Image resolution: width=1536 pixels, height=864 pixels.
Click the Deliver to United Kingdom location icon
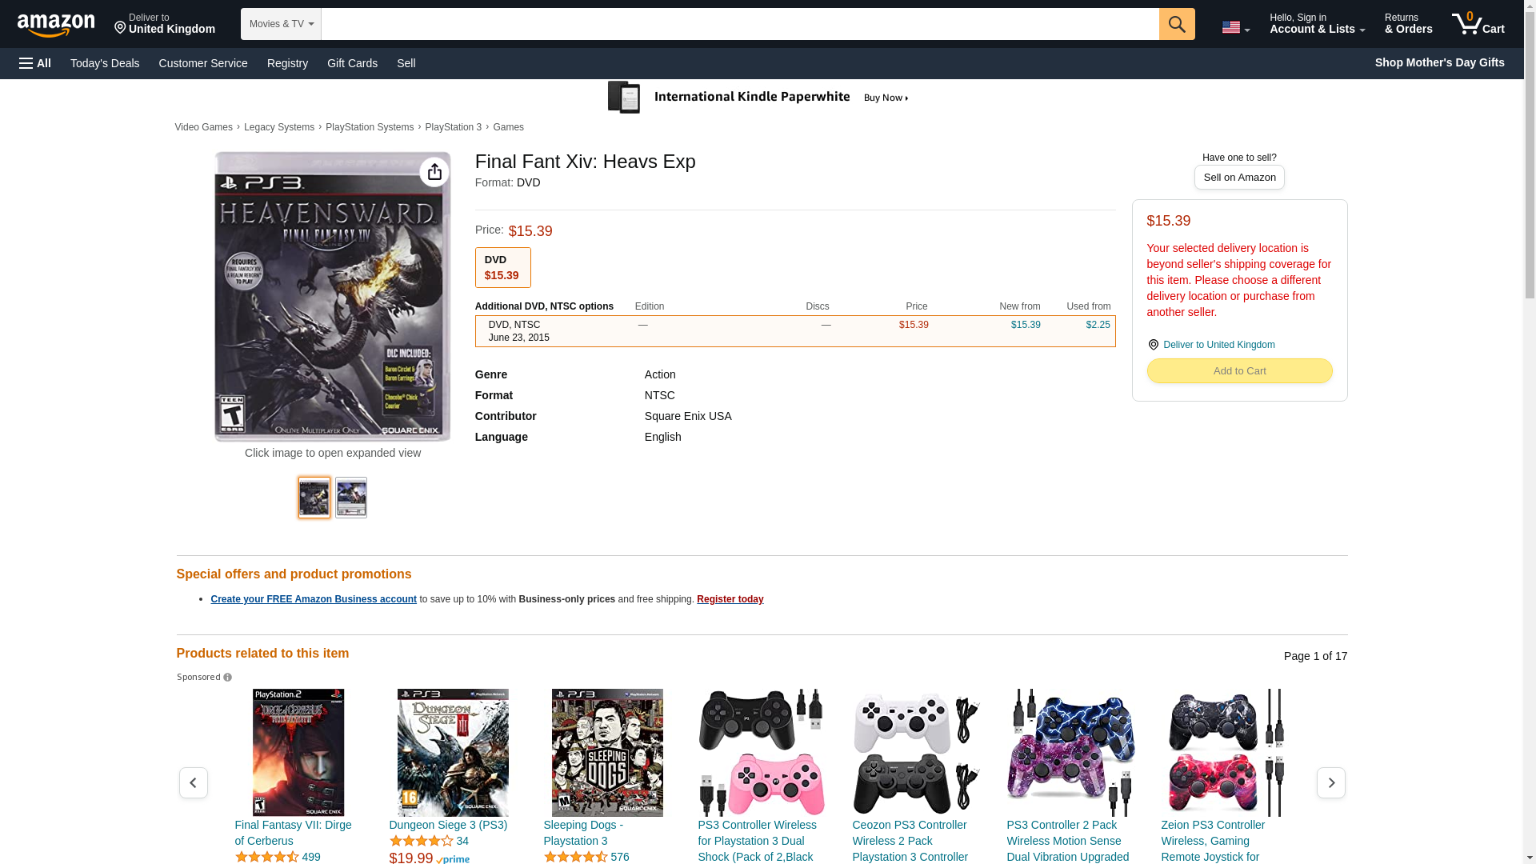coord(1153,345)
